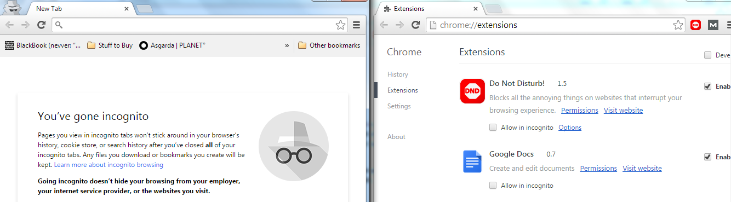Open new tab button in Extensions window
This screenshot has width=731, height=202.
click(x=494, y=9)
